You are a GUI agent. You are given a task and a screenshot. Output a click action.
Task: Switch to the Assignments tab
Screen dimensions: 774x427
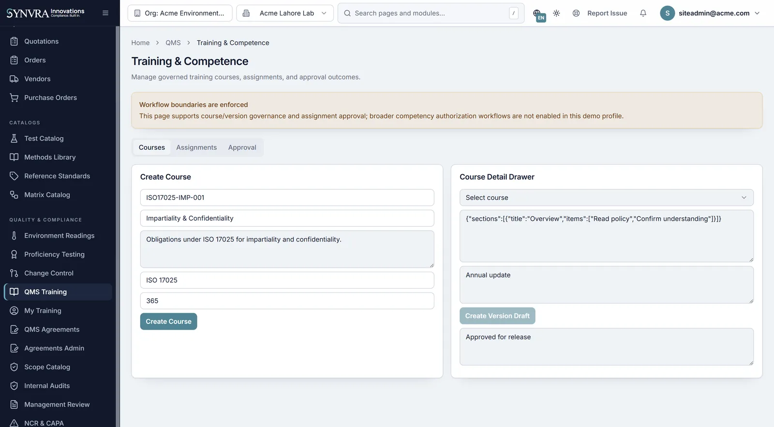pyautogui.click(x=196, y=147)
